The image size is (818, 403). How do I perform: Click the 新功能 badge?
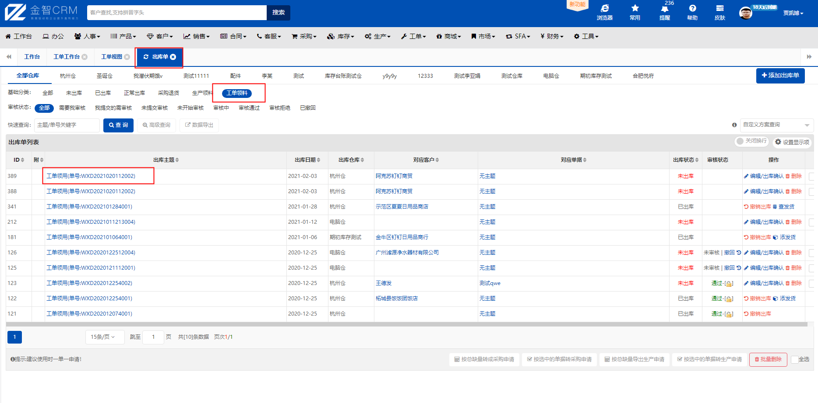click(x=577, y=4)
